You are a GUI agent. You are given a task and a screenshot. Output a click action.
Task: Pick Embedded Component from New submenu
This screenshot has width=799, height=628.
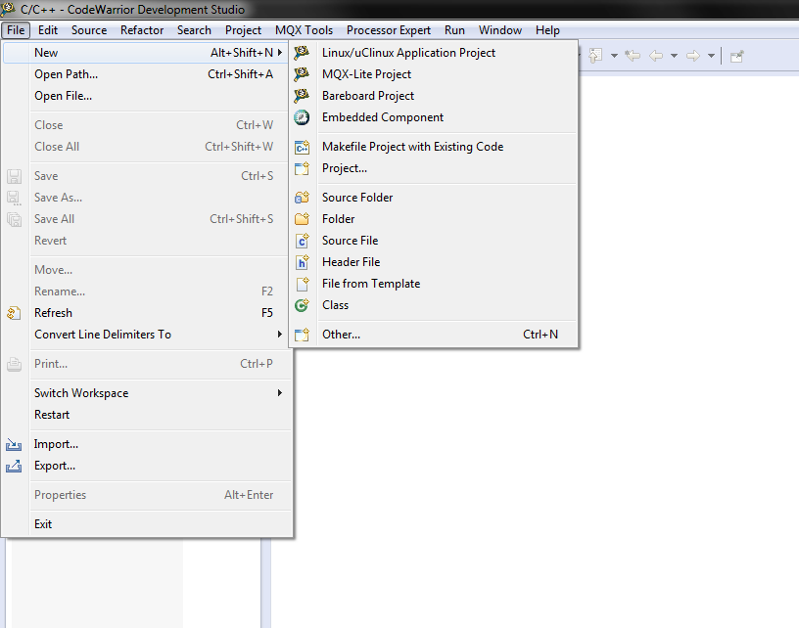(433, 117)
